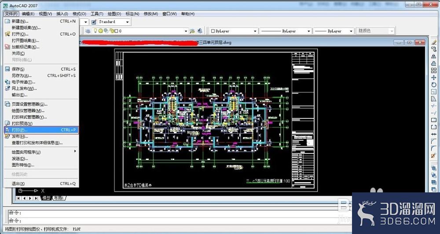The height and width of the screenshot is (234, 440).
Task: Expand 绘图实用程序(U) submenu
Action: [x=40, y=152]
